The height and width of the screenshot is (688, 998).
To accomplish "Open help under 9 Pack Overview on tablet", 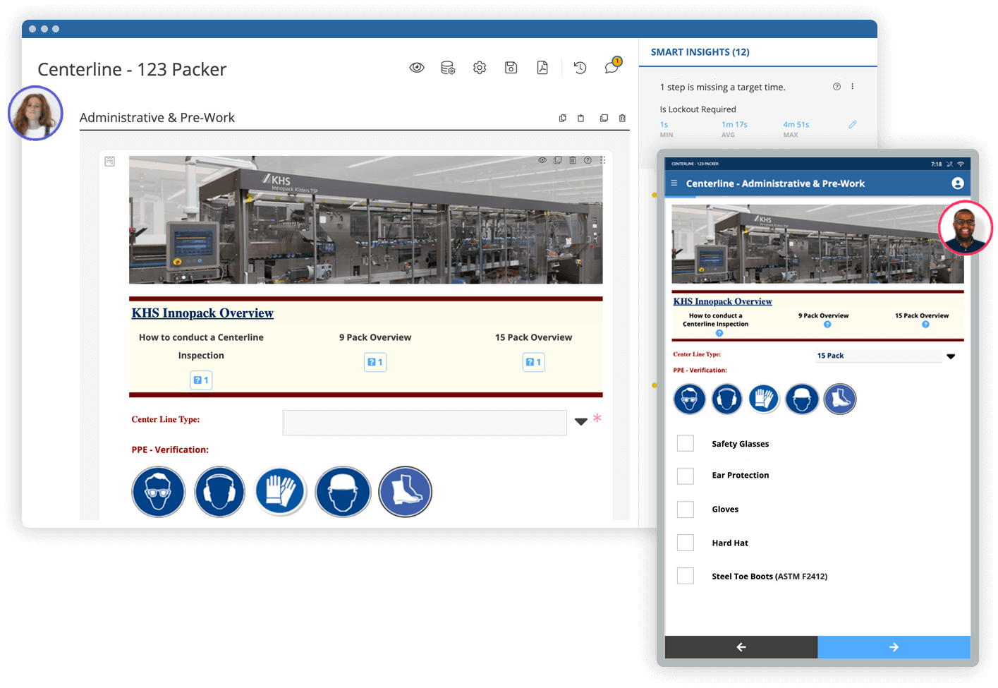I will tap(827, 325).
